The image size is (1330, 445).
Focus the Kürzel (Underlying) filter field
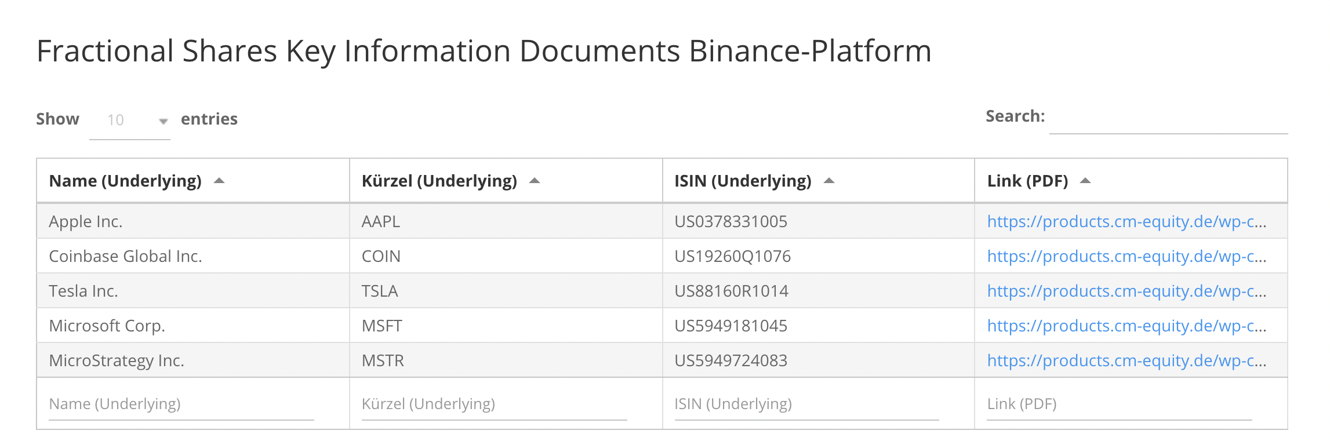[x=494, y=404]
